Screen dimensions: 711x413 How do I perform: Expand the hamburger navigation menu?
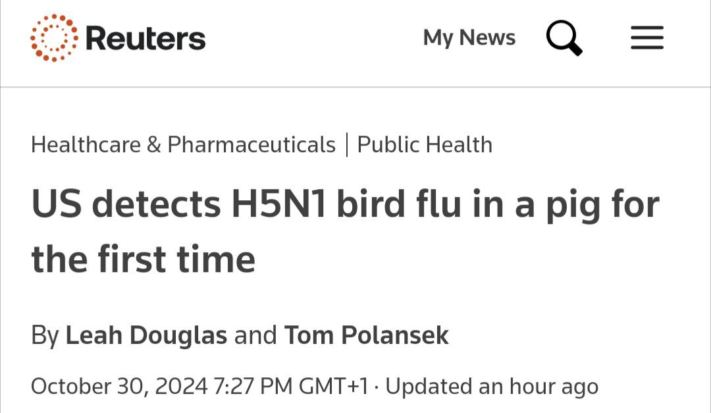(647, 38)
